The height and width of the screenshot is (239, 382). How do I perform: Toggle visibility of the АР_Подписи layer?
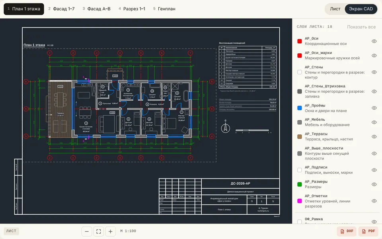tap(374, 170)
